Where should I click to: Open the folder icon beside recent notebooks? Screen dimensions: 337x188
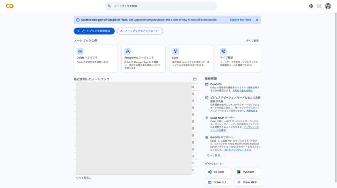(195, 79)
